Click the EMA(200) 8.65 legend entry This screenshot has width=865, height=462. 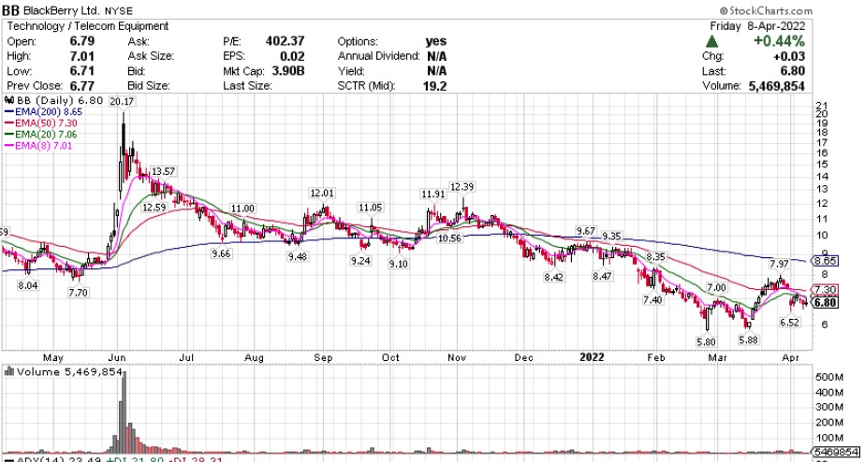tap(44, 111)
